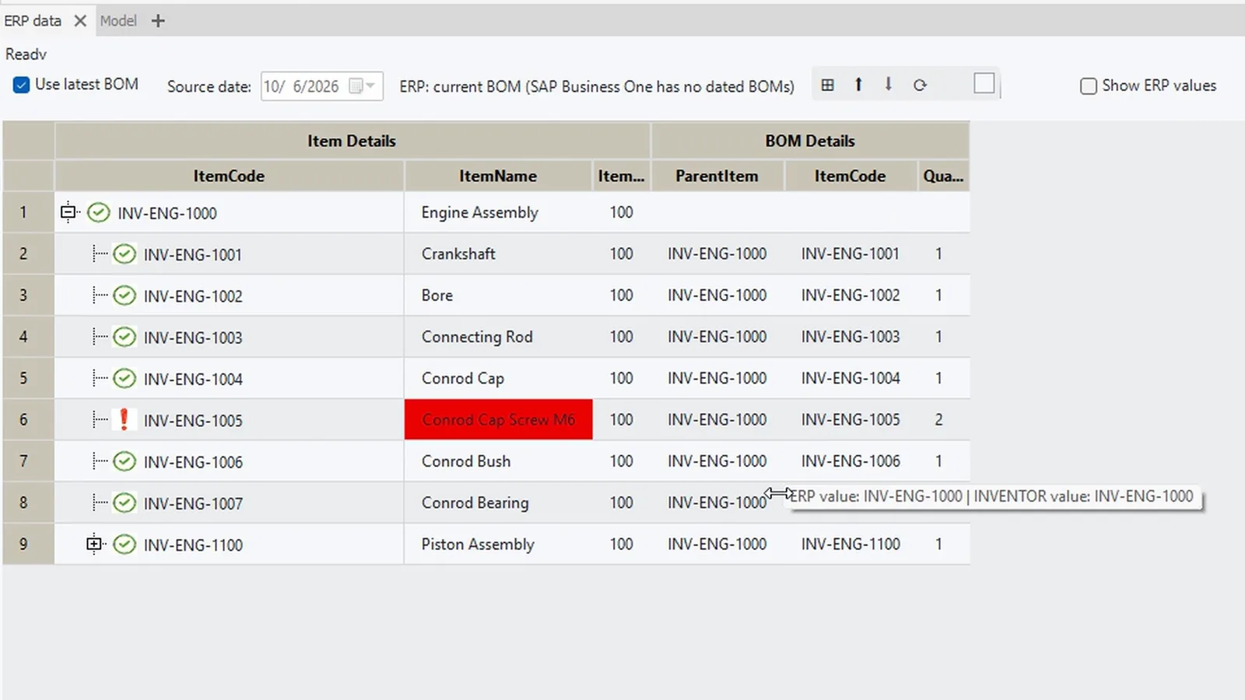The height and width of the screenshot is (700, 1245).
Task: Click quantity value 2 for INV-ENG-1005
Action: 938,420
